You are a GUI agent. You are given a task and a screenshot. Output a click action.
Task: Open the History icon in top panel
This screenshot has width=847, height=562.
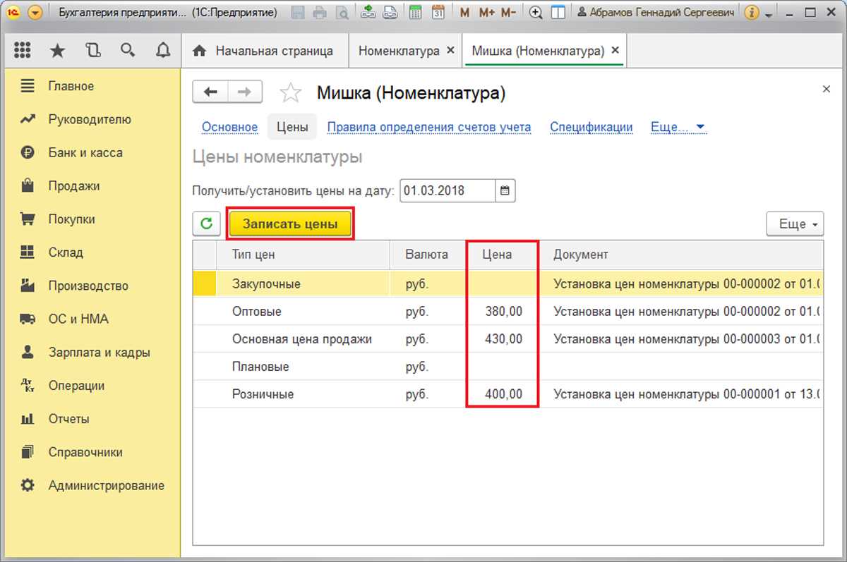point(92,51)
